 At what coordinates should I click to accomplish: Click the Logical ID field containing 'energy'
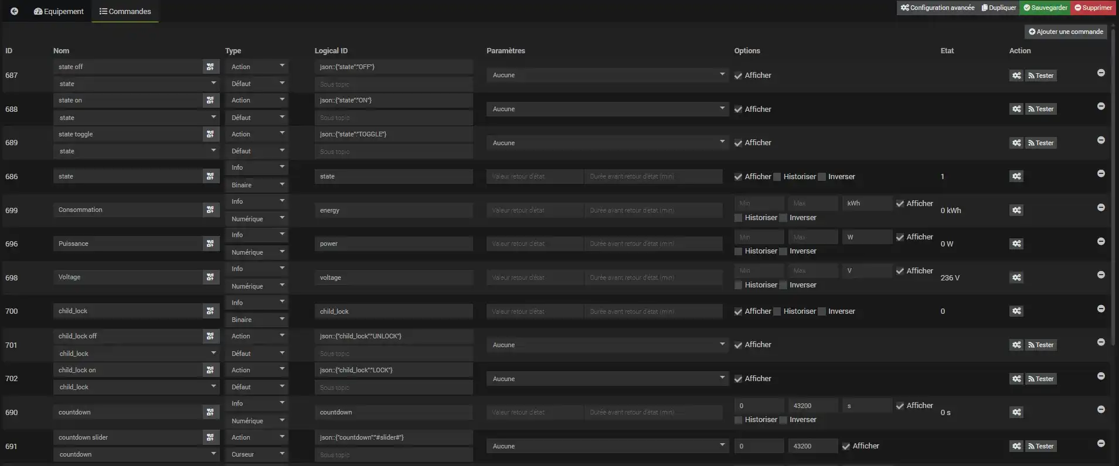(393, 210)
